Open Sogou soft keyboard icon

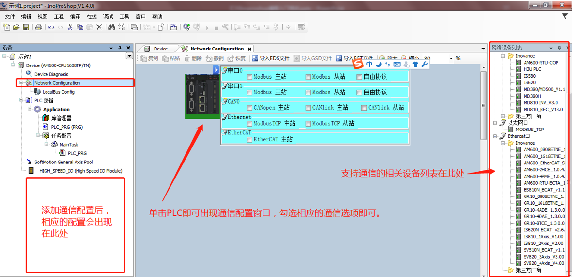point(397,64)
